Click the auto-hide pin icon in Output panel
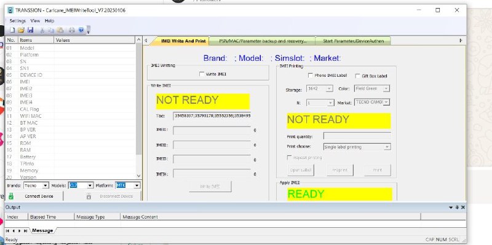Image resolution: width=492 pixels, height=245 pixels. coord(457,208)
